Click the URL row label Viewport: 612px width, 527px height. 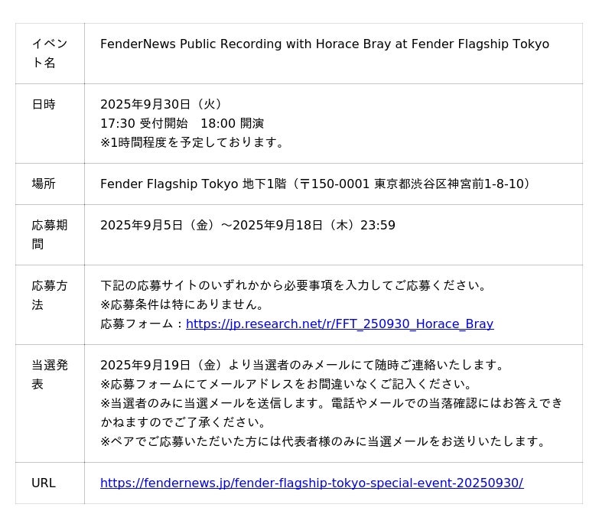tap(44, 483)
